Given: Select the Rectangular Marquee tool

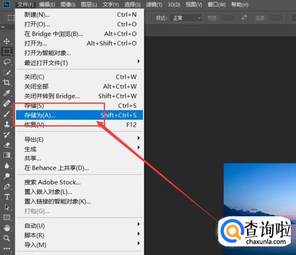Looking at the screenshot, I should pos(7,52).
